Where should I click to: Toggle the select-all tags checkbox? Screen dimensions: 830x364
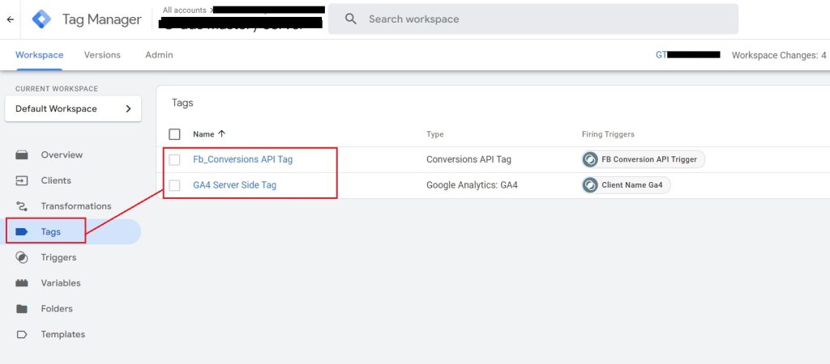pyautogui.click(x=175, y=134)
